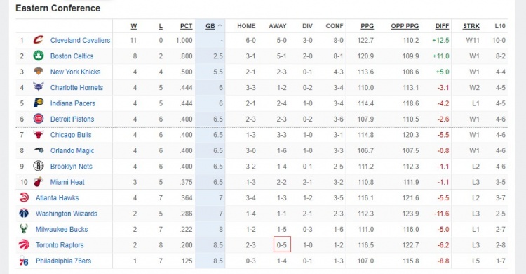This screenshot has height=274, width=526.
Task: Click the Milwaukee Bucks logo icon
Action: (x=24, y=229)
